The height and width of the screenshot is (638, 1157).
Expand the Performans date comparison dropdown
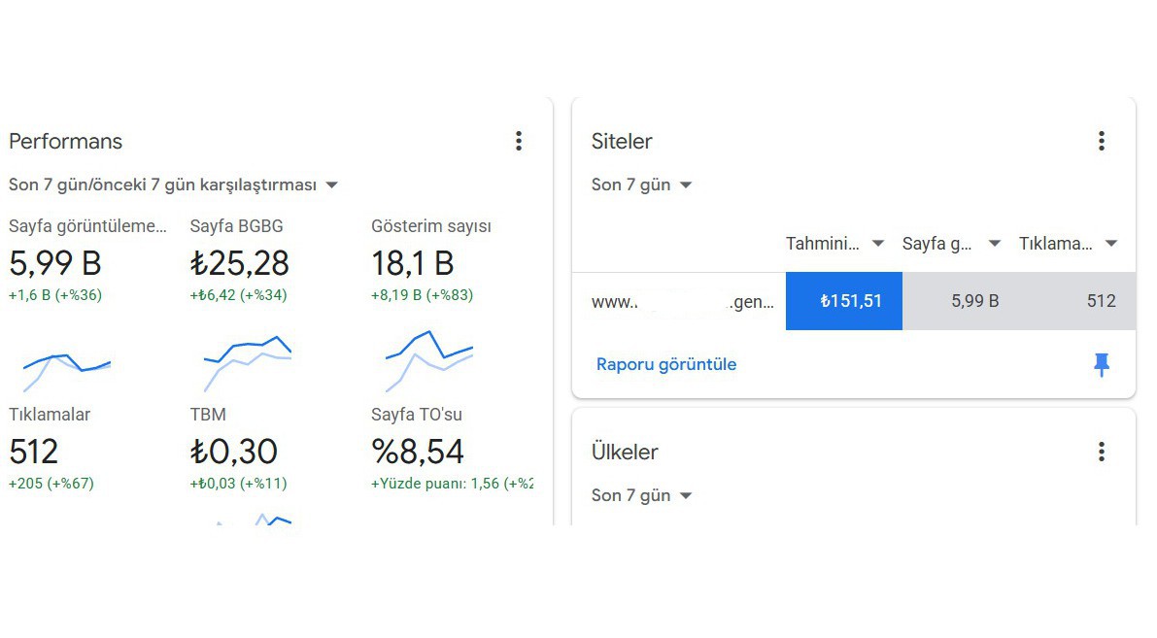tap(173, 185)
